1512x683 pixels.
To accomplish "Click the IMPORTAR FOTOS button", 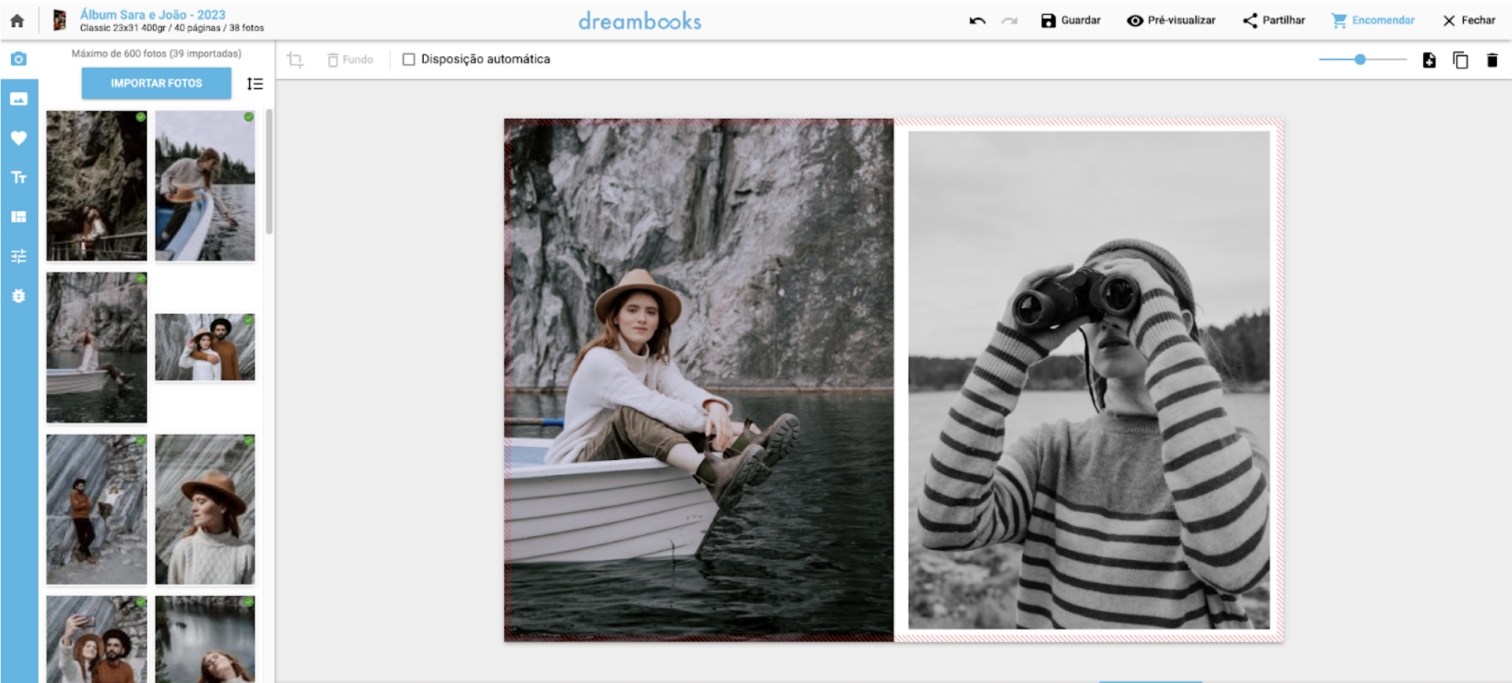I will (156, 83).
